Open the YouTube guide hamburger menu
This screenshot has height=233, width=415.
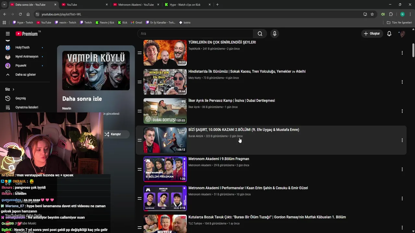[x=8, y=34]
